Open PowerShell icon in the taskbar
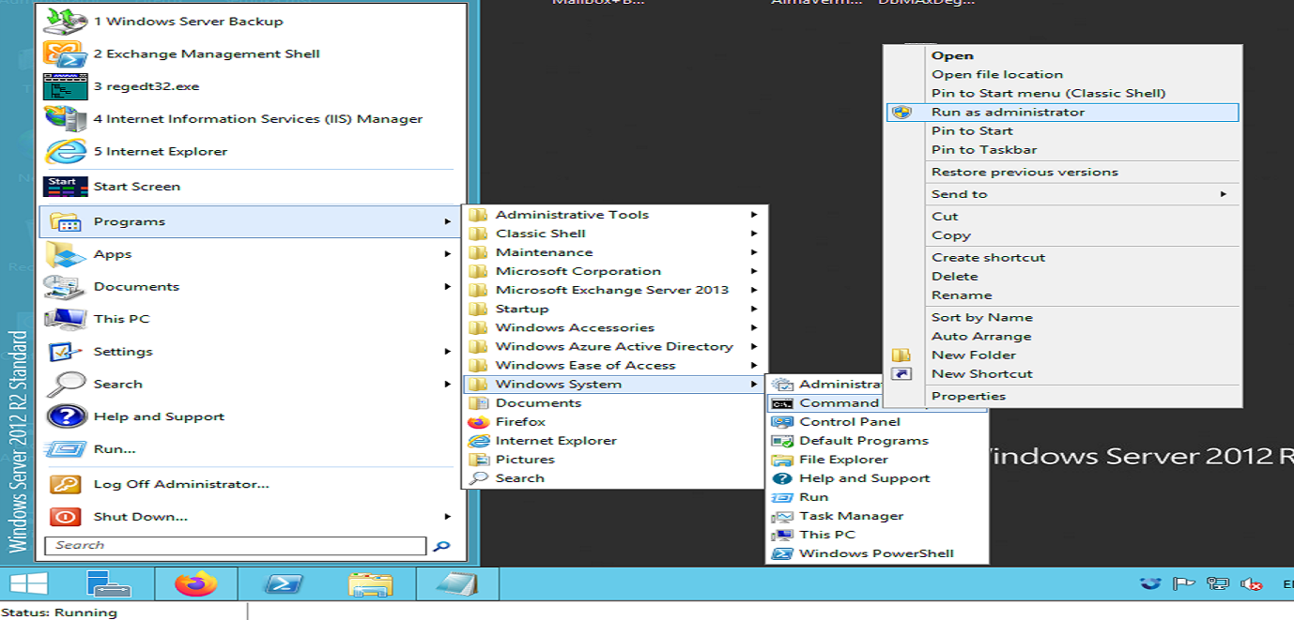This screenshot has height=620, width=1294. [282, 584]
